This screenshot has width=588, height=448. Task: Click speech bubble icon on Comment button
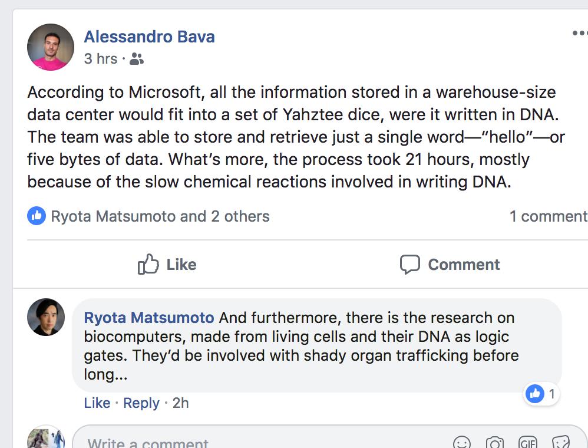coord(409,265)
